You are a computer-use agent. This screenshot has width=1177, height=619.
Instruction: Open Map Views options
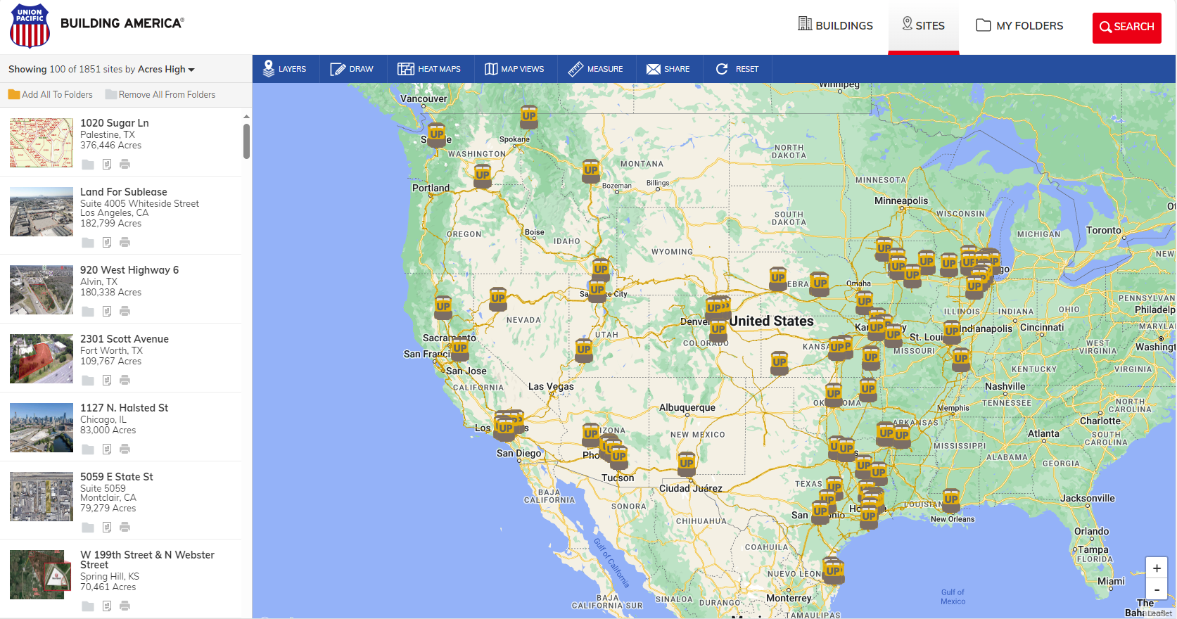[x=514, y=69]
